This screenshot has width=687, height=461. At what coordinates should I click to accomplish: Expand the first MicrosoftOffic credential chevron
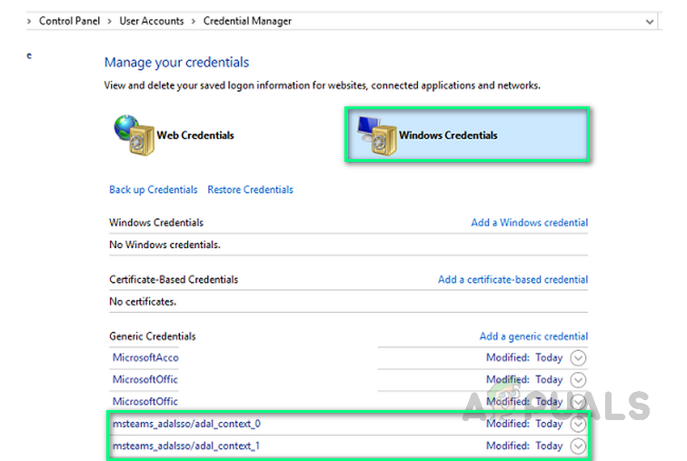point(579,380)
